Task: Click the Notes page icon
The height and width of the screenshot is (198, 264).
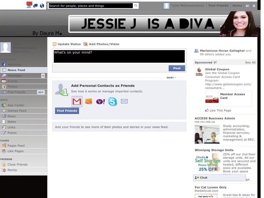Action: [x=3, y=122]
